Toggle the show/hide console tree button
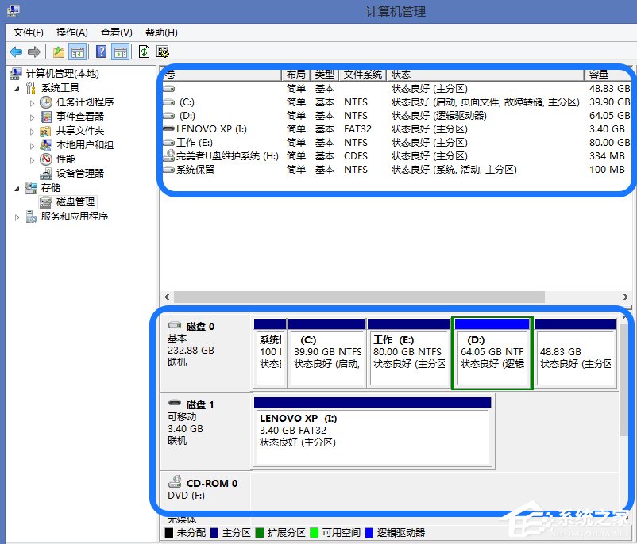The width and height of the screenshot is (637, 544). coord(77,52)
